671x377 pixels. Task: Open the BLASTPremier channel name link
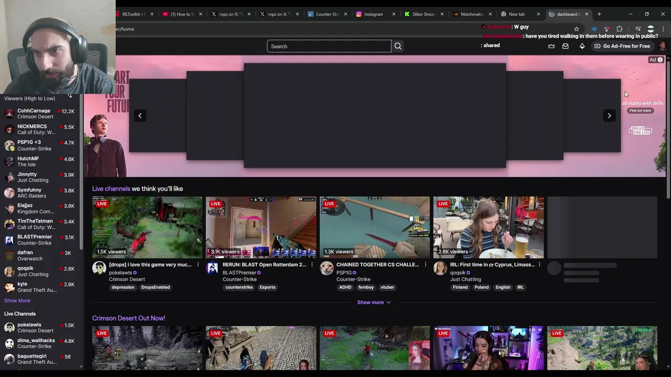point(240,273)
